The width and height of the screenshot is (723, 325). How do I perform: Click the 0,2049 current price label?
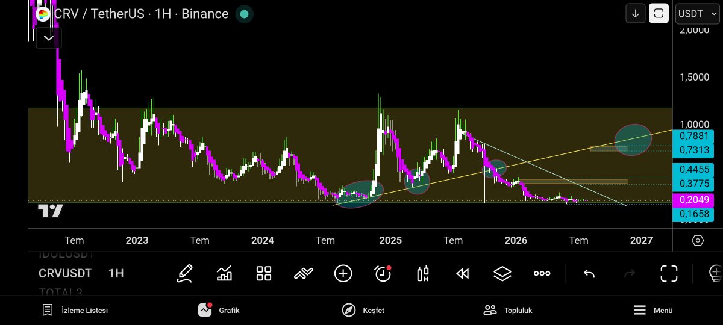pos(693,200)
